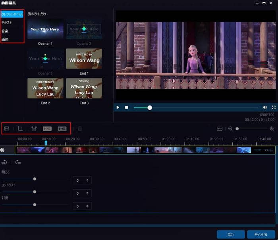
Task: Switch to the テキスト tab
Action: pyautogui.click(x=7, y=23)
